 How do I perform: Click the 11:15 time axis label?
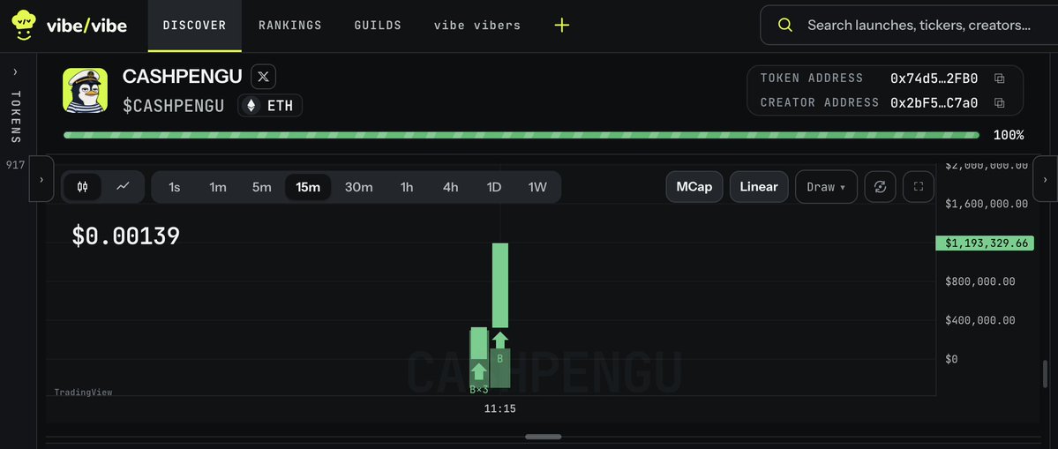[x=500, y=408]
